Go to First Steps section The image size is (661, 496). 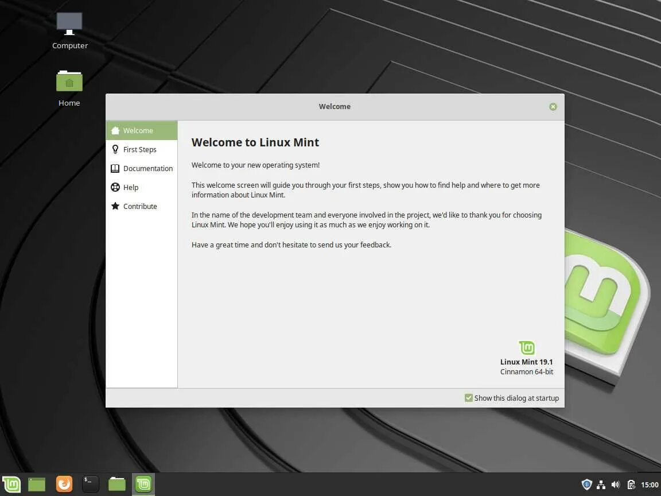point(142,149)
